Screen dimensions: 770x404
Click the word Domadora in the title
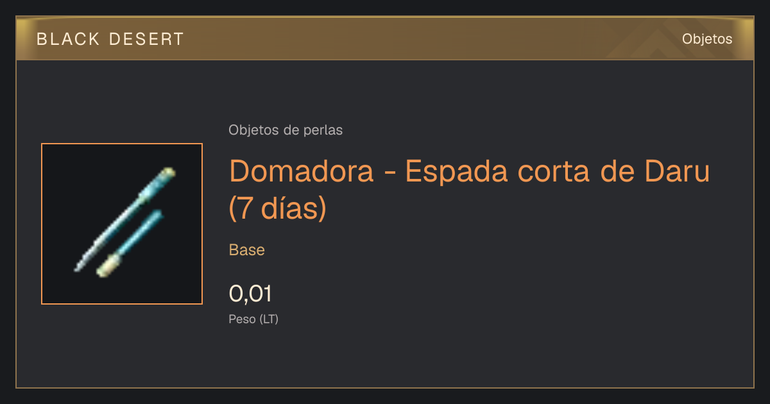pos(302,172)
